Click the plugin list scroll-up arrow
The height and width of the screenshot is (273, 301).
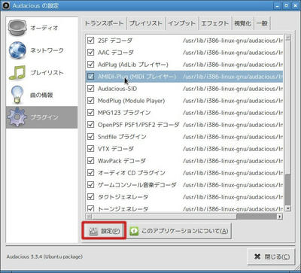[288, 38]
